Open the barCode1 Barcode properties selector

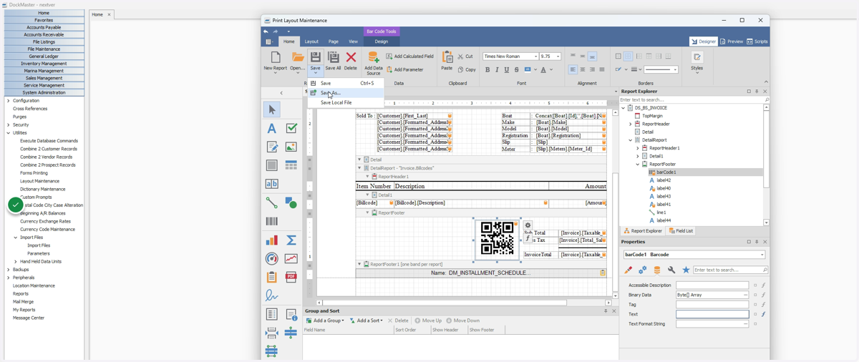point(694,255)
